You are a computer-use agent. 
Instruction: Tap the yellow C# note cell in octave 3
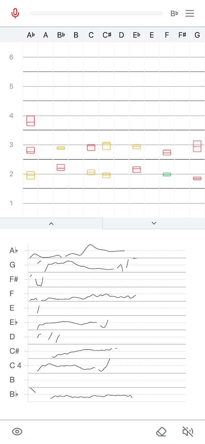click(x=106, y=146)
